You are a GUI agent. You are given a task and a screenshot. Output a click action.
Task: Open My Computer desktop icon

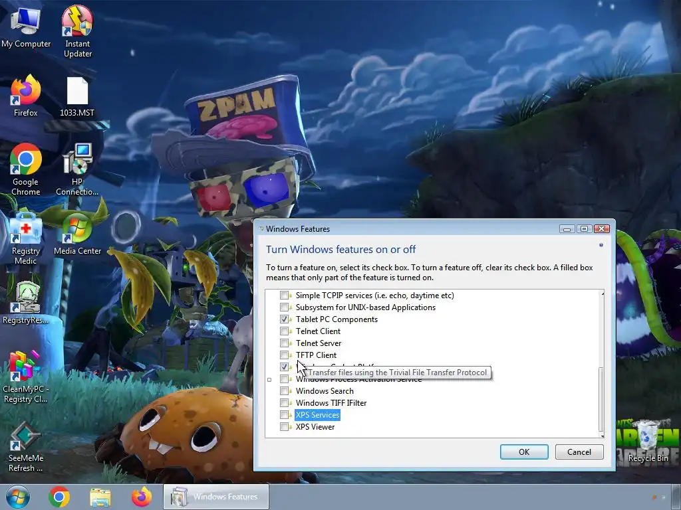[x=26, y=28]
